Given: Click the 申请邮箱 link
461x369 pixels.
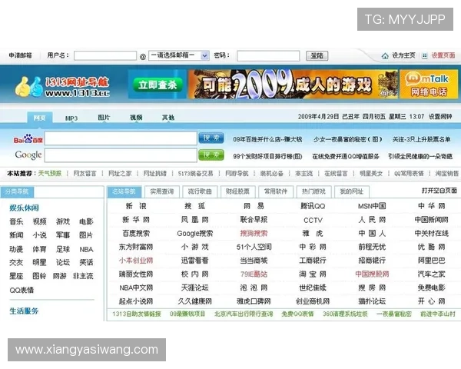Looking at the screenshot, I should pos(20,55).
